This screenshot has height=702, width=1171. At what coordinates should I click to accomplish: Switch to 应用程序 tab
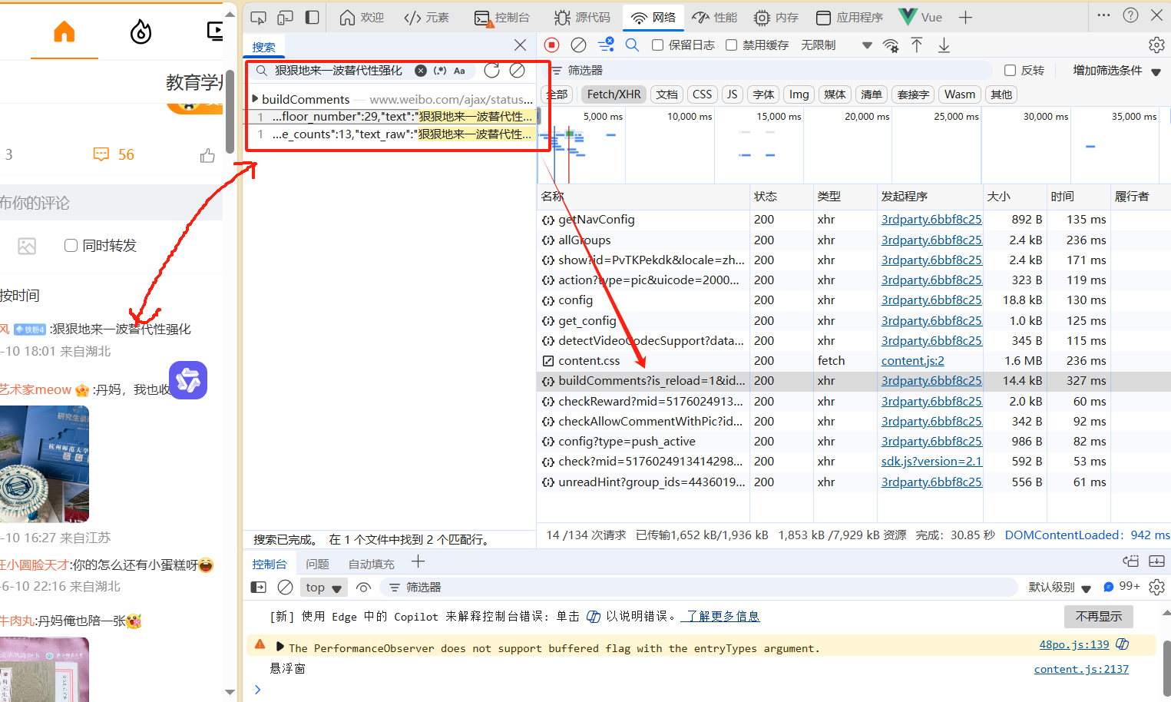(849, 17)
